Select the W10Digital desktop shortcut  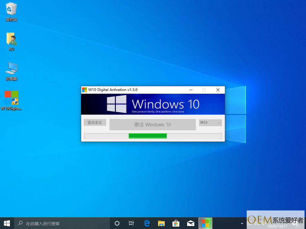(11, 98)
